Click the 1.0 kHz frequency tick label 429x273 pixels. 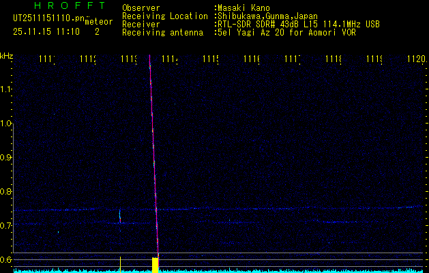(7, 123)
